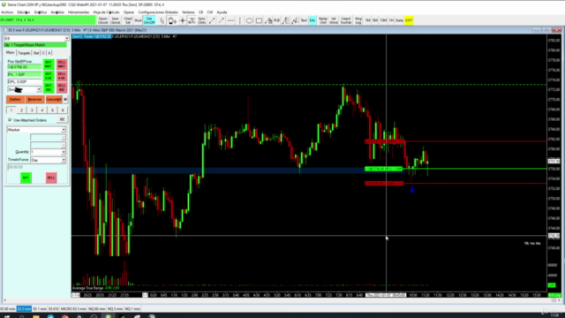Click the Save Cbook toolbar button
The image size is (565, 318).
(116, 20)
